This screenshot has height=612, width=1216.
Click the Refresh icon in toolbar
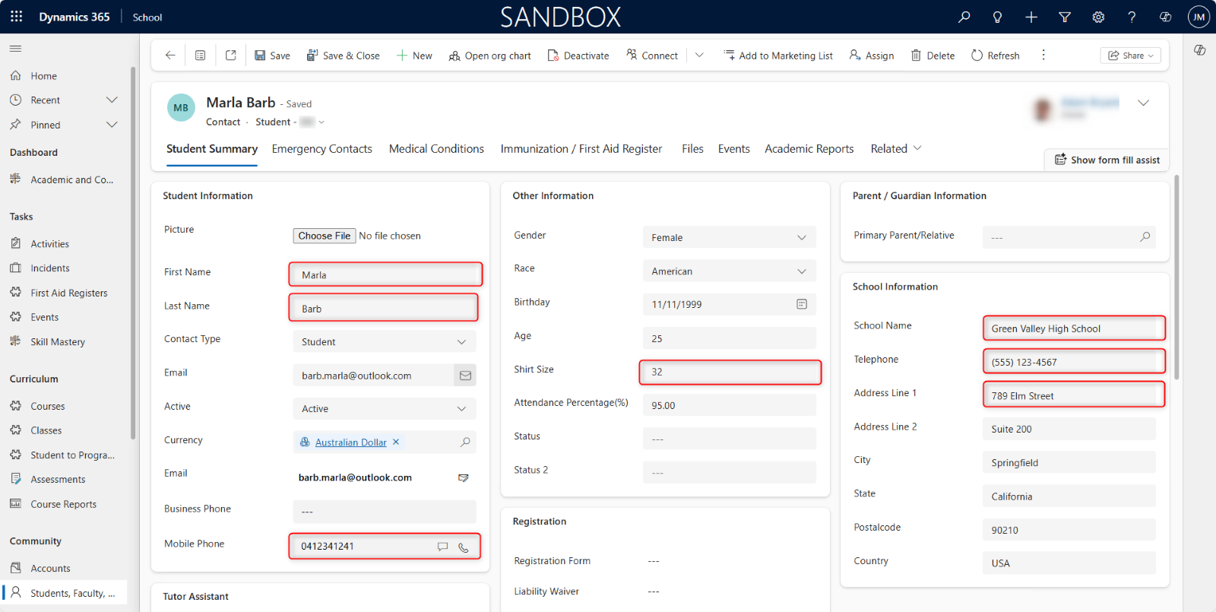pyautogui.click(x=977, y=55)
